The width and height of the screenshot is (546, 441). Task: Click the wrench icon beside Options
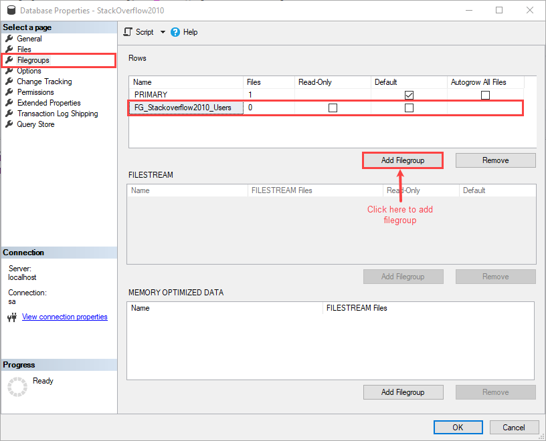click(9, 71)
